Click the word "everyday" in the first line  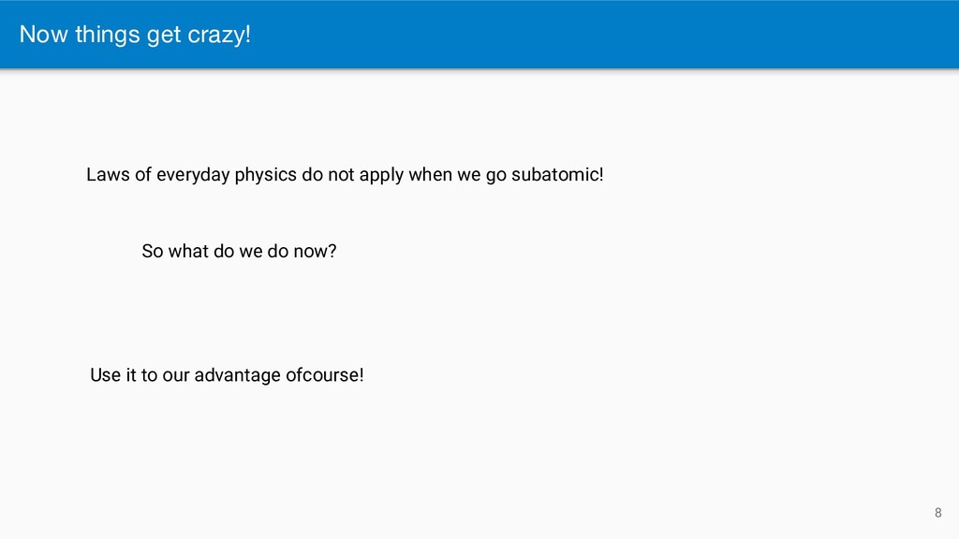pos(192,175)
